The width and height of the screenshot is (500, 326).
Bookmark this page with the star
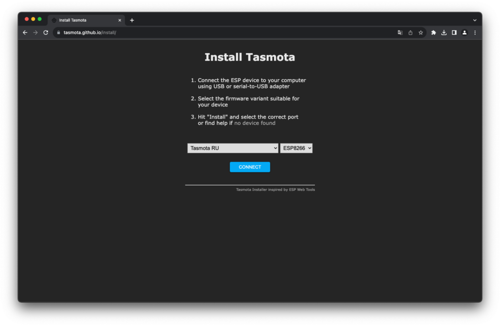point(420,33)
